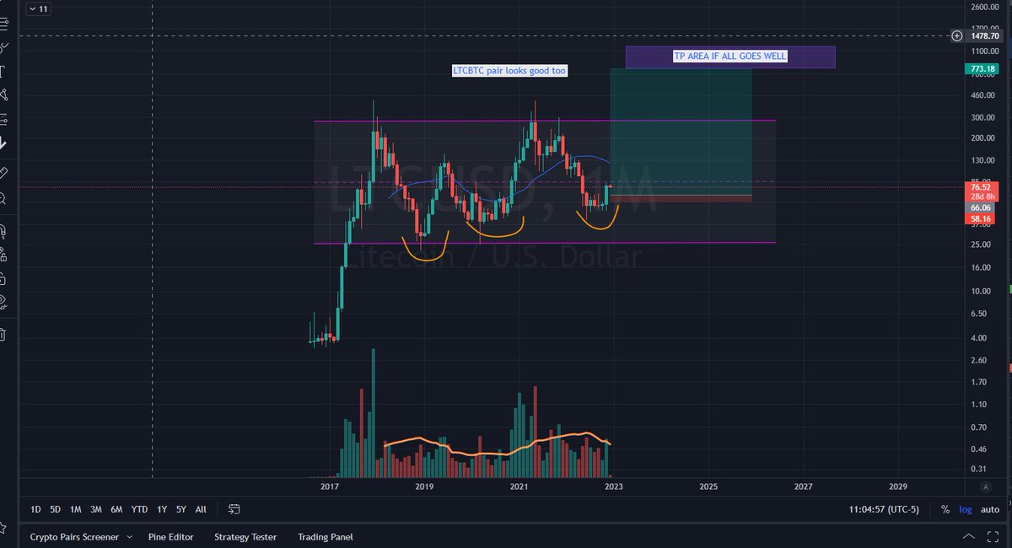1012x548 pixels.
Task: Select the Measure ruler tool
Action: coord(3,173)
